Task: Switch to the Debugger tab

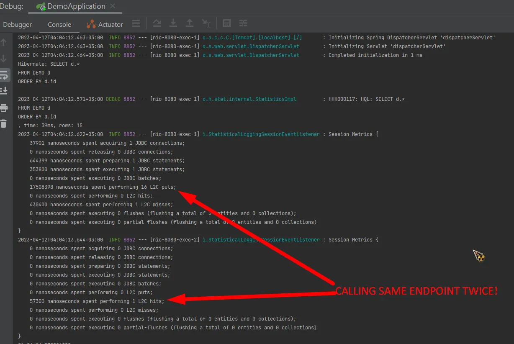Action: coord(17,25)
